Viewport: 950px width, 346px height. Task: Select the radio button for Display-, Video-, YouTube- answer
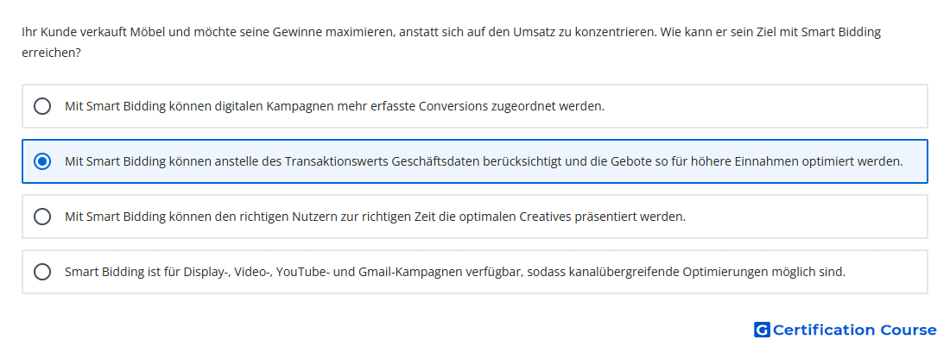click(x=41, y=272)
